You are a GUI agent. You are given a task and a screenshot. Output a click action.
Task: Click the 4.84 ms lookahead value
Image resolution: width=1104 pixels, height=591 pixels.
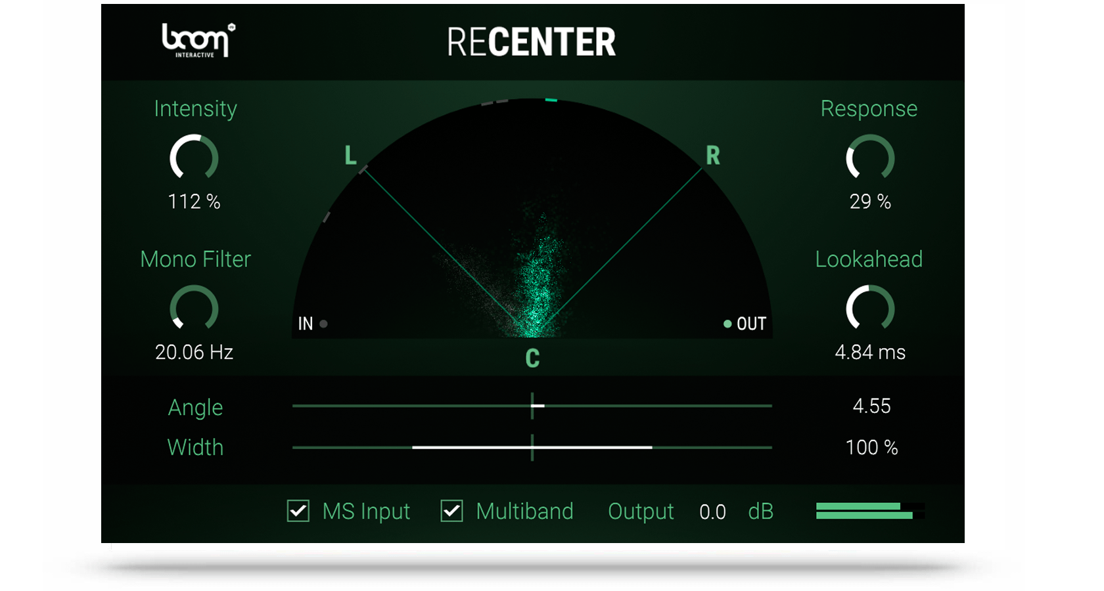(870, 353)
